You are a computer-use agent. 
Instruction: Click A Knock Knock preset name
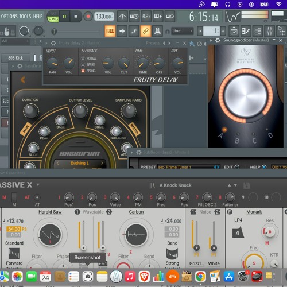pyautogui.click(x=176, y=185)
